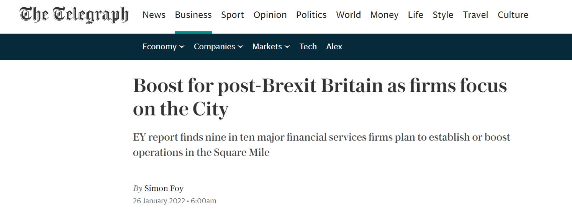Navigate to Politics

point(311,15)
